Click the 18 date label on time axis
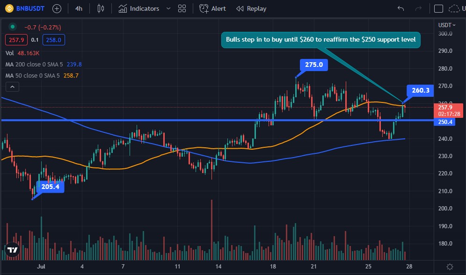Viewport: 466px width, 275px height. coord(273,267)
